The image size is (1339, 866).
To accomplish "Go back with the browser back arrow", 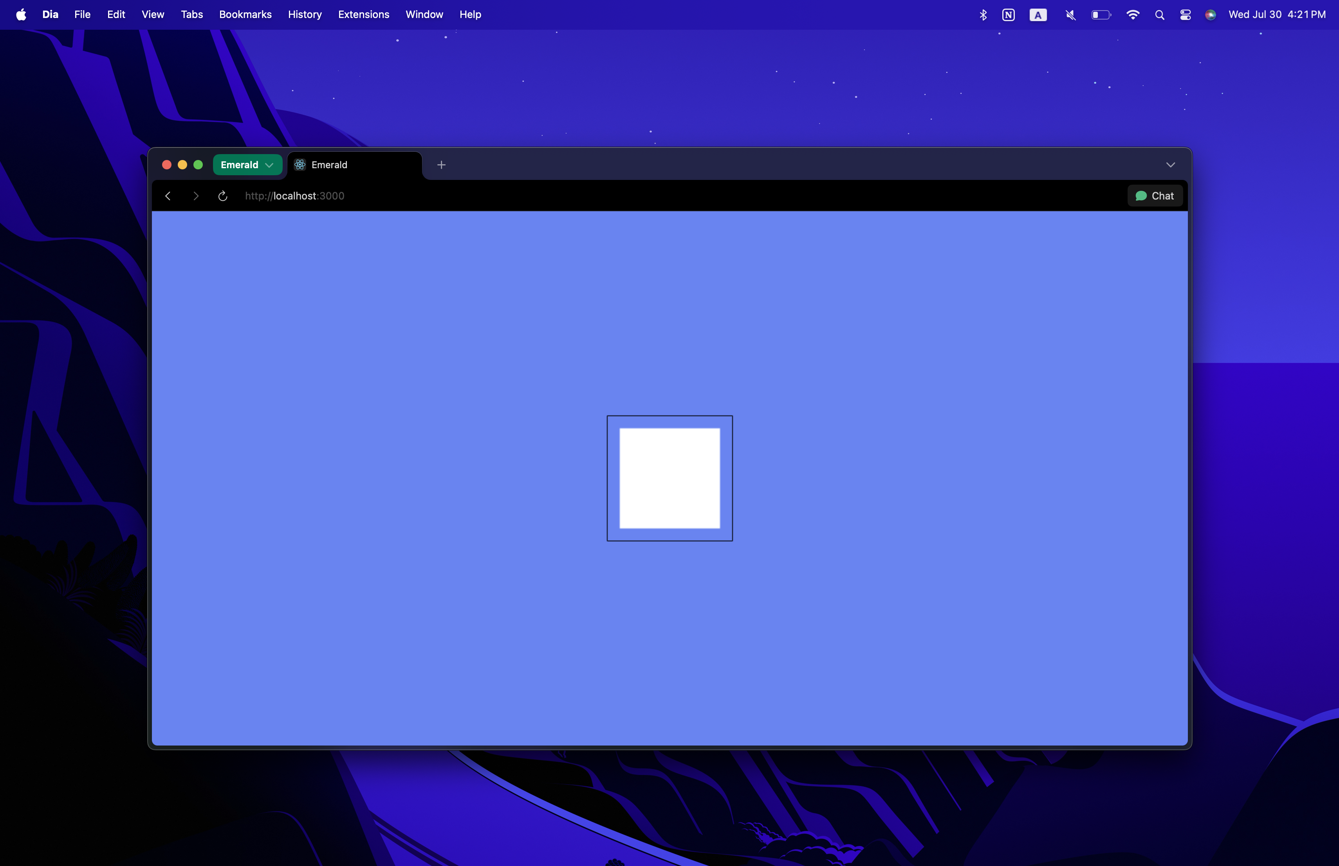I will click(168, 196).
